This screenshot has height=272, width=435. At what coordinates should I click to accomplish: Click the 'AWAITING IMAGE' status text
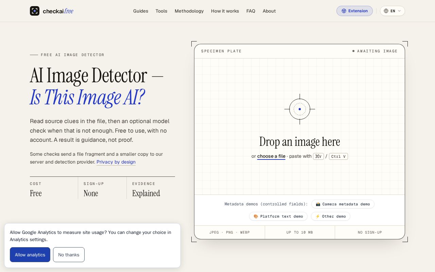click(377, 51)
